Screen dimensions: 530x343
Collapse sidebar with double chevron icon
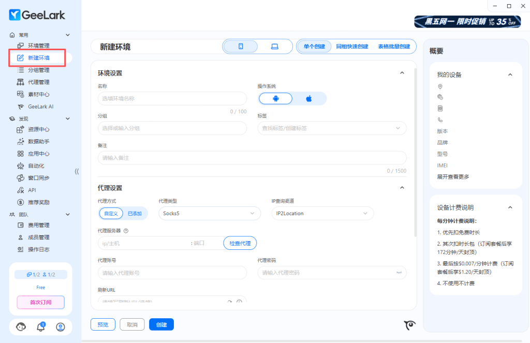coord(77,171)
